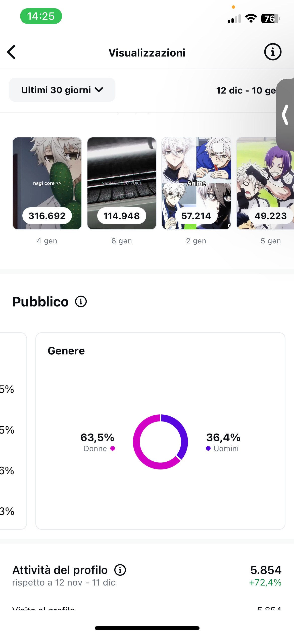
Task: Tap the battery status icon
Action: (270, 19)
